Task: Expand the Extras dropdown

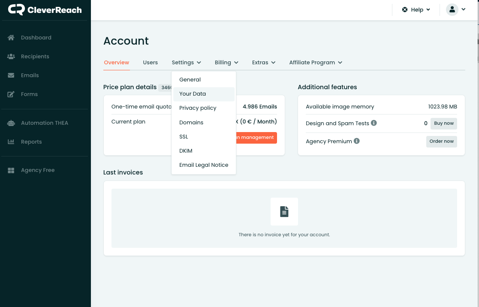Action: coord(263,62)
